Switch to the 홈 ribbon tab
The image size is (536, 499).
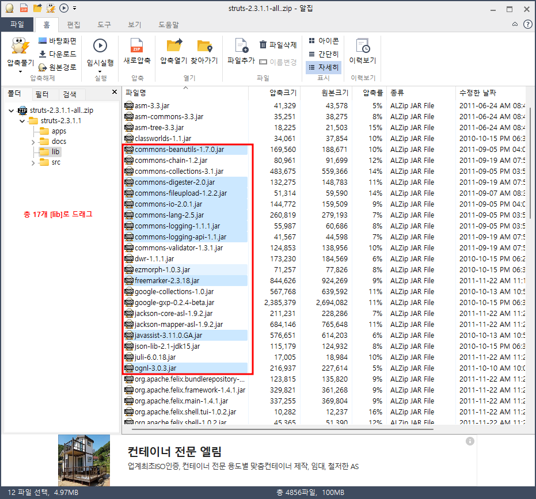click(47, 25)
